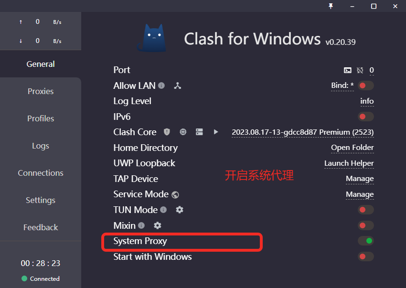Click Open Folder for Home Directory
This screenshot has height=288, width=406.
coord(352,148)
